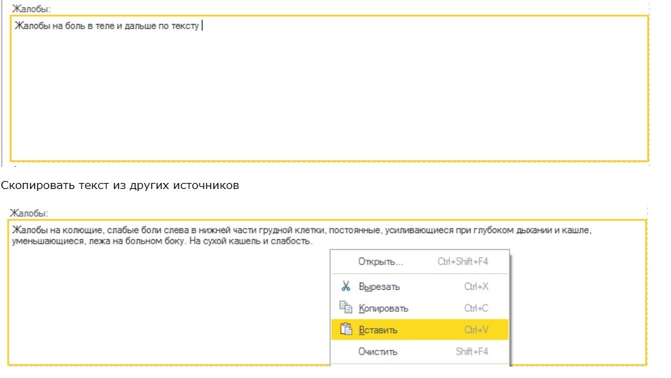
Task: Click the clipboard icon beside Вставить
Action: point(345,329)
